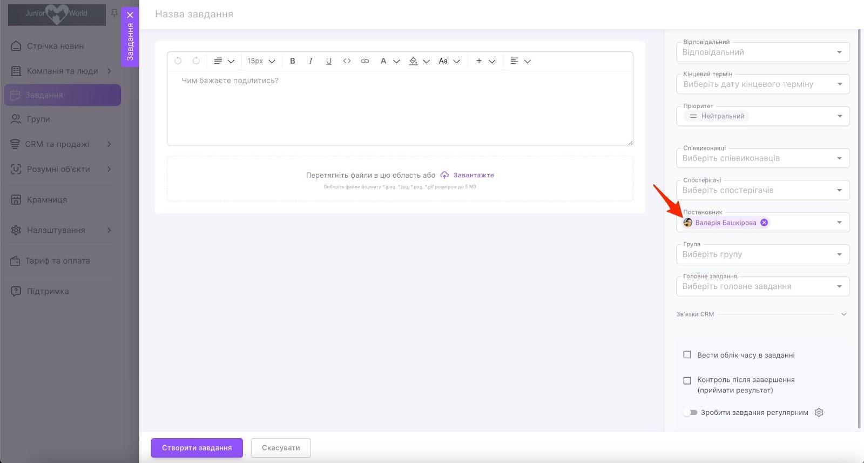
Task: Check Контроль після завершення checkbox
Action: [687, 380]
